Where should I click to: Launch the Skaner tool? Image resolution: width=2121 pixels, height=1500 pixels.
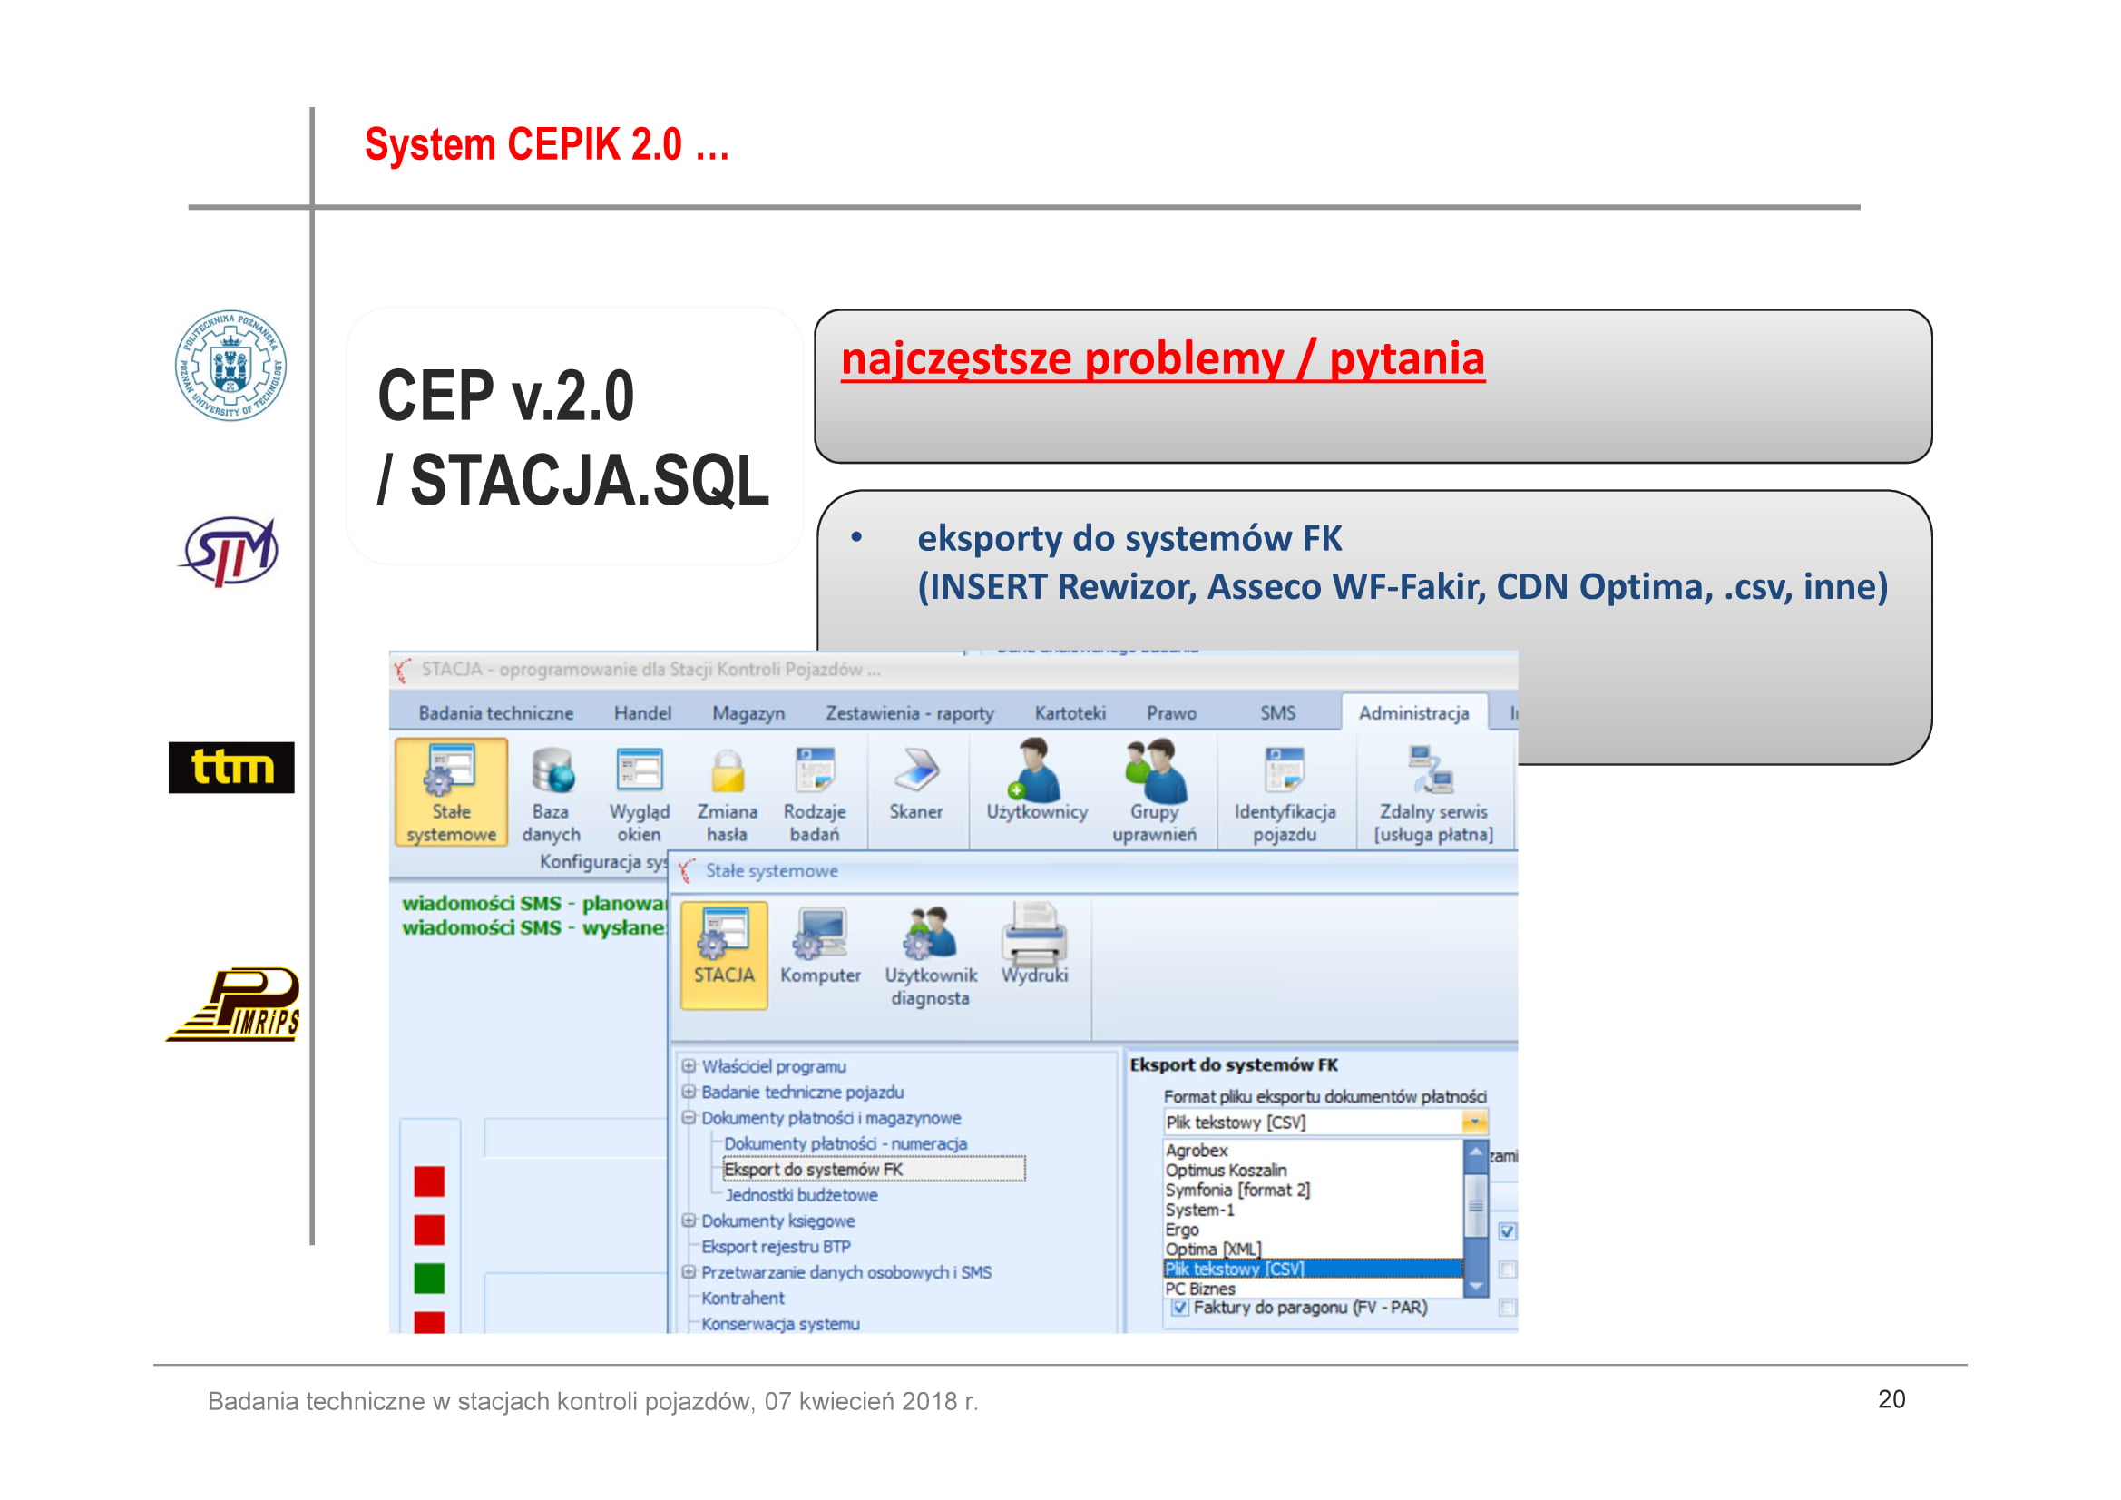(x=915, y=784)
